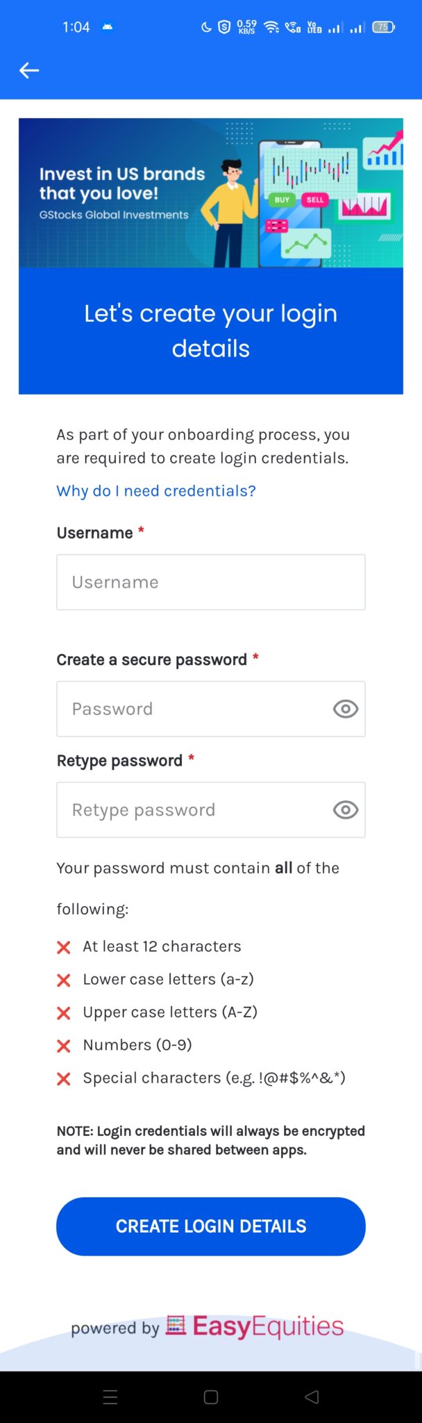Open recent apps via navigation menu icon
The image size is (422, 1423).
(110, 1397)
